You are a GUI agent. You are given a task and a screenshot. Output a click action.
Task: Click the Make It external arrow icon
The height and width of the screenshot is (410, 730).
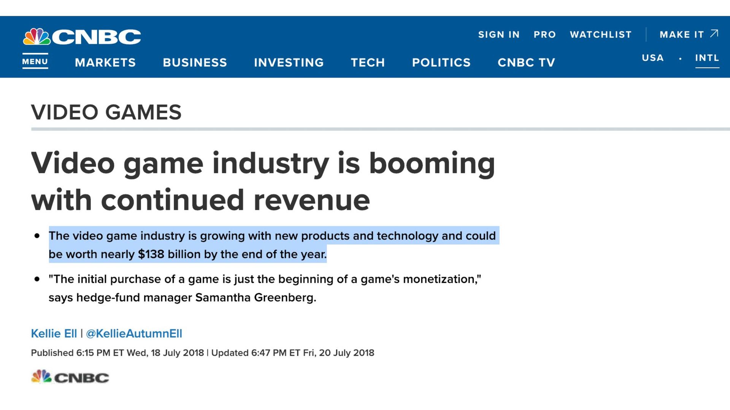coord(714,34)
